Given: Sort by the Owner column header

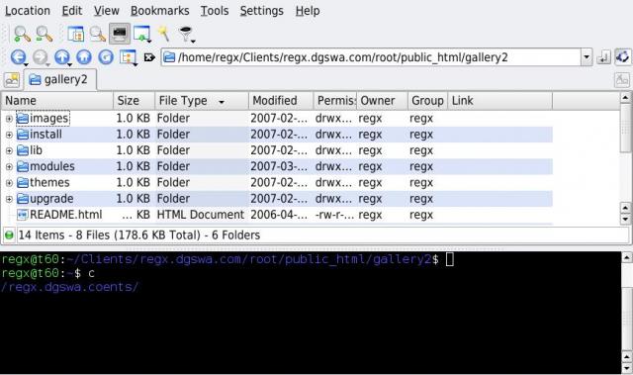Looking at the screenshot, I should [x=382, y=101].
